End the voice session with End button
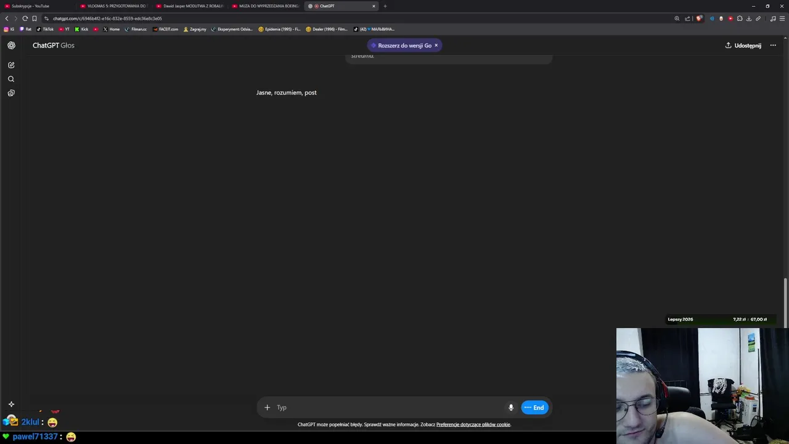Viewport: 789px width, 444px height. coord(534,408)
